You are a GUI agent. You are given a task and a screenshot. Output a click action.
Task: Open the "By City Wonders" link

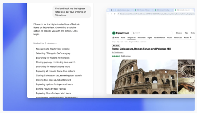pyautogui.click(x=118, y=53)
